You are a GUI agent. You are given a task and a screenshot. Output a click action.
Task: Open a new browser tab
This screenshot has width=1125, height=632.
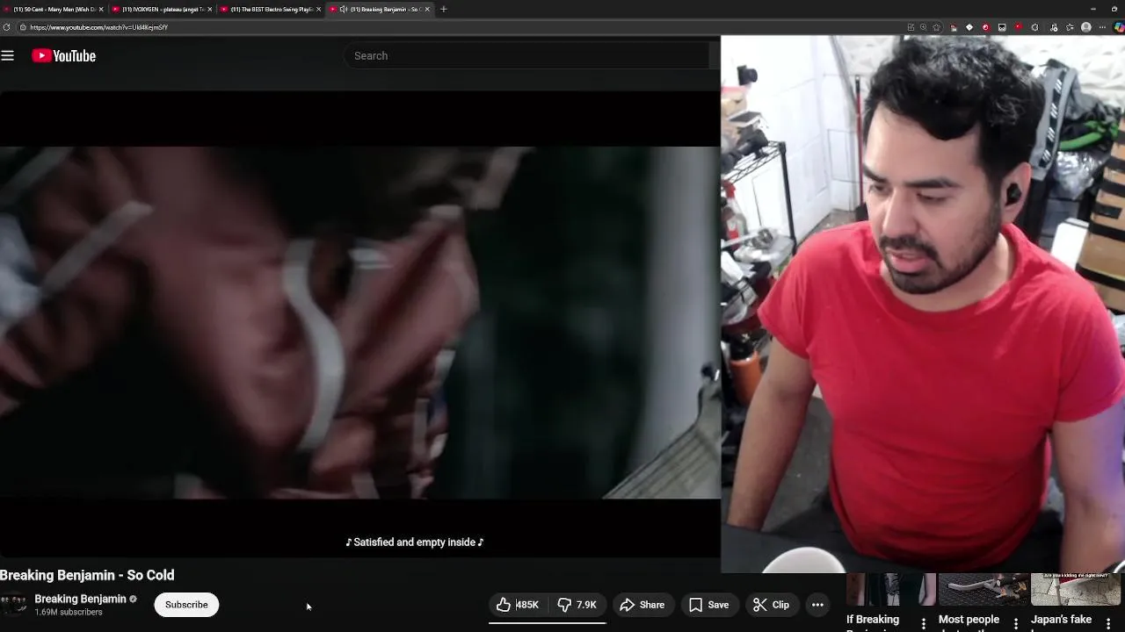click(443, 9)
